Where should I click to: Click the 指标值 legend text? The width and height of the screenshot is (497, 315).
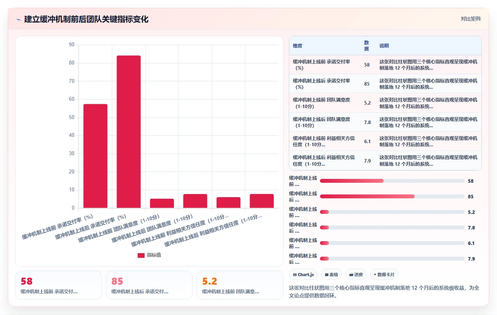pyautogui.click(x=154, y=255)
